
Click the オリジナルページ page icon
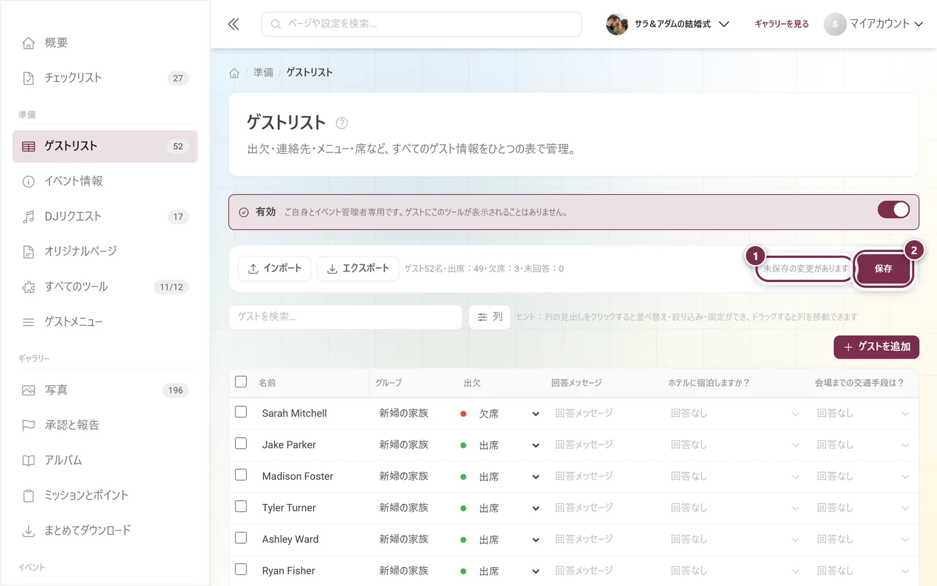(x=29, y=252)
